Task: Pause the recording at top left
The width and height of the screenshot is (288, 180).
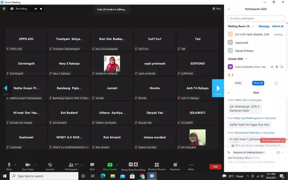Action: click(x=35, y=9)
